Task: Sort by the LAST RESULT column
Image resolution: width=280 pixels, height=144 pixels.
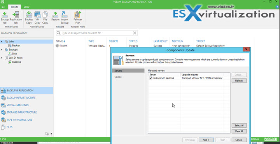Action: [x=161, y=41]
